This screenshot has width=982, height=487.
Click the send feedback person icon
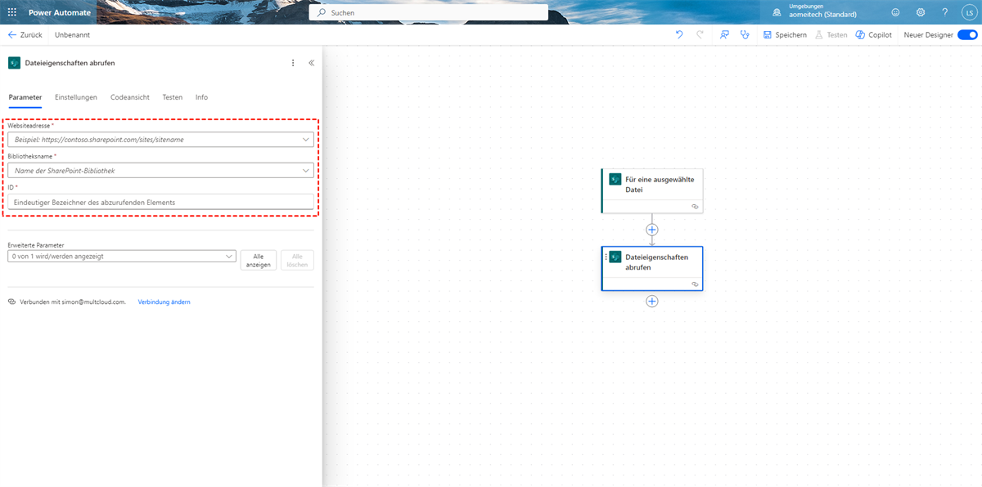click(724, 35)
